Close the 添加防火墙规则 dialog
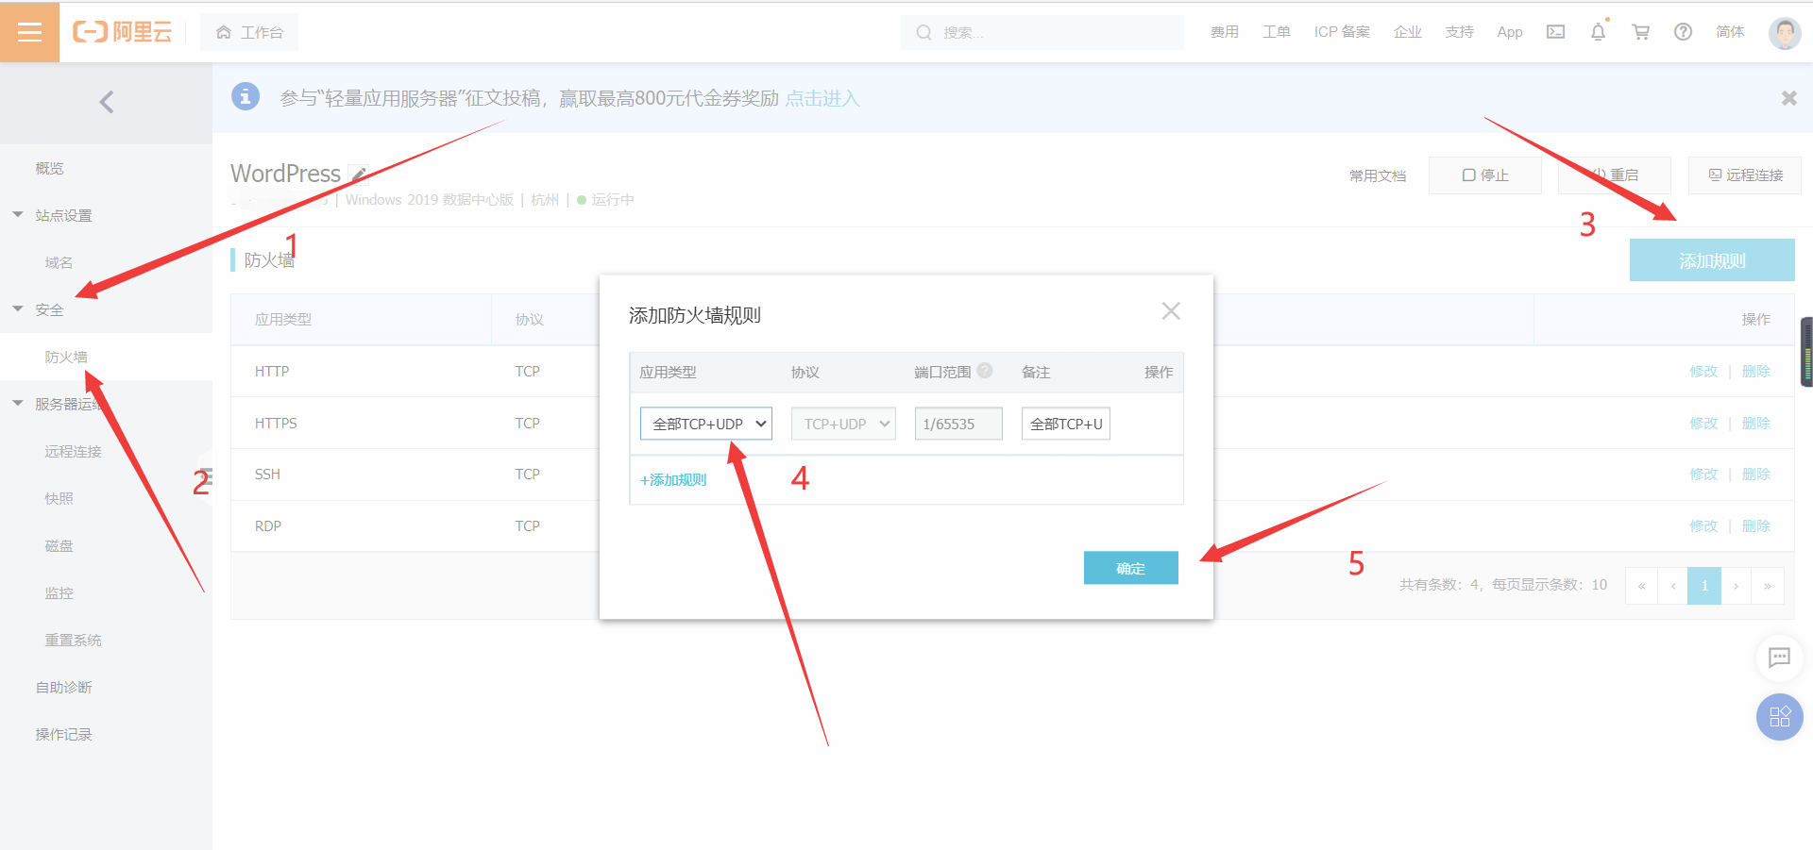 click(1171, 311)
